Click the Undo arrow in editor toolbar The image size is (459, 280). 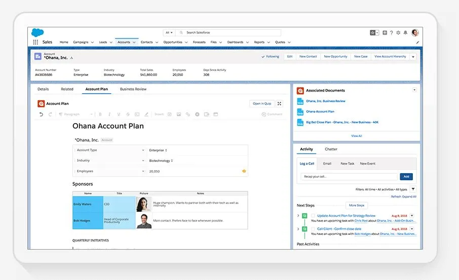41,114
